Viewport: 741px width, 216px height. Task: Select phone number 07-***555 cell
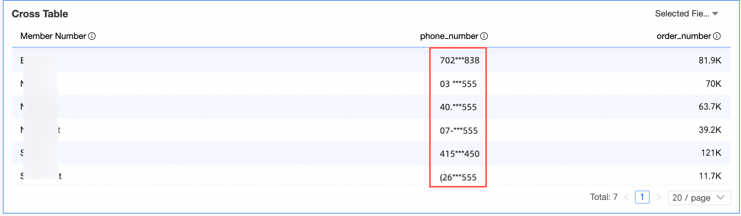pyautogui.click(x=459, y=130)
